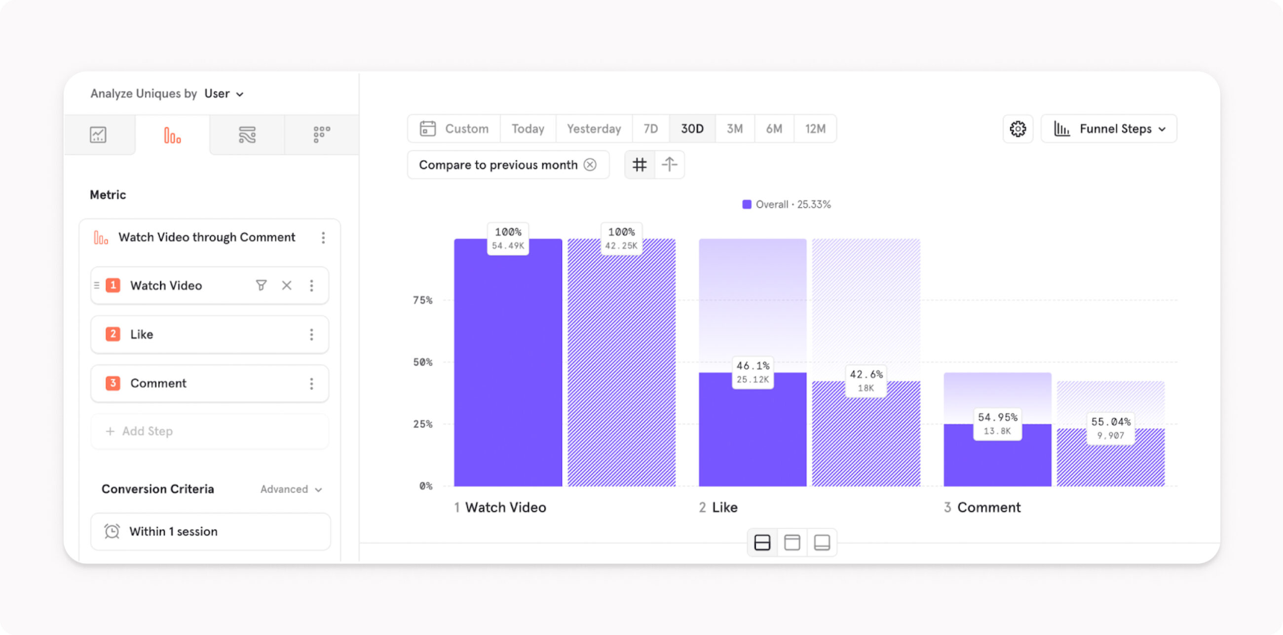The image size is (1283, 635).
Task: Remove the Compare to previous month comparison
Action: tap(591, 164)
